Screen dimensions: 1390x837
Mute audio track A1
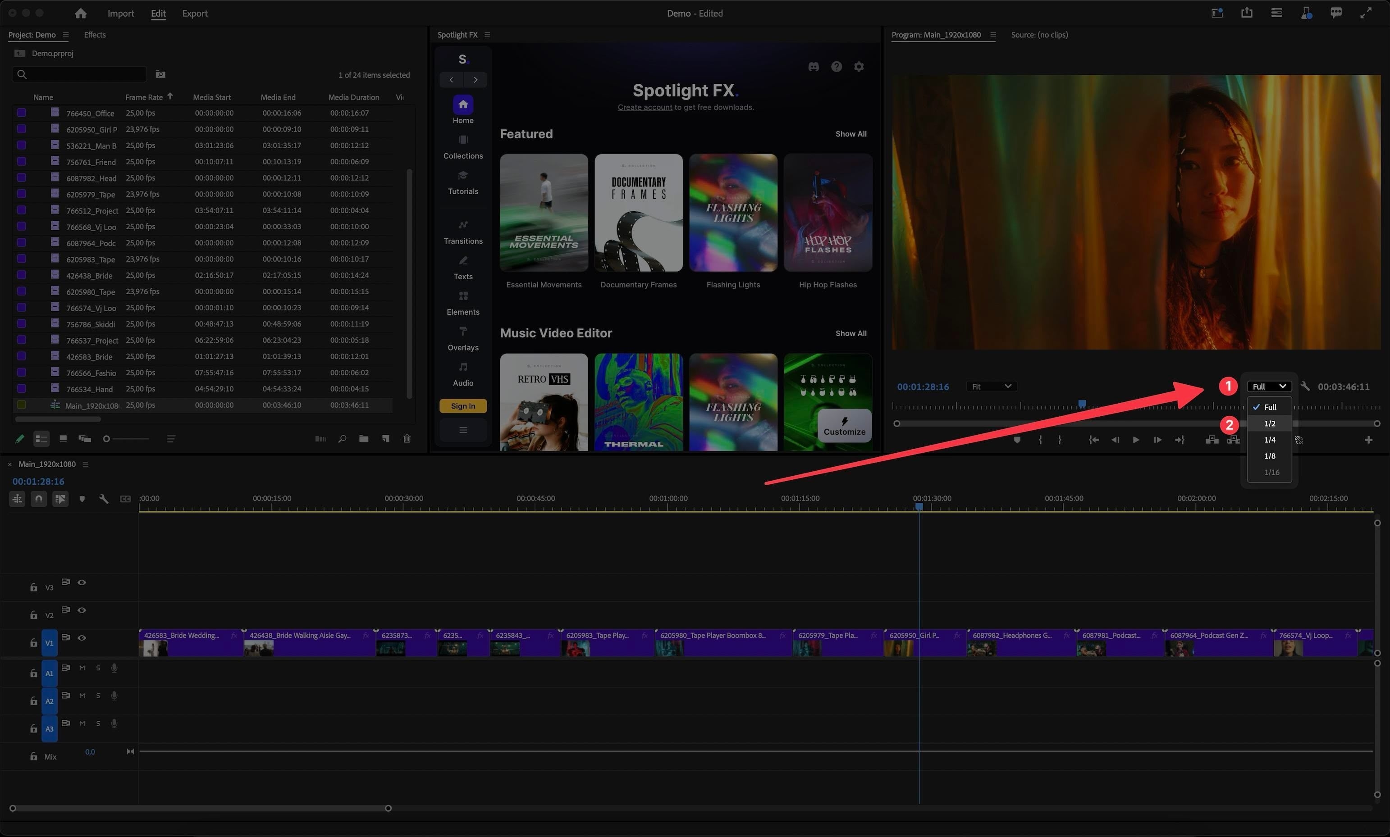click(82, 668)
